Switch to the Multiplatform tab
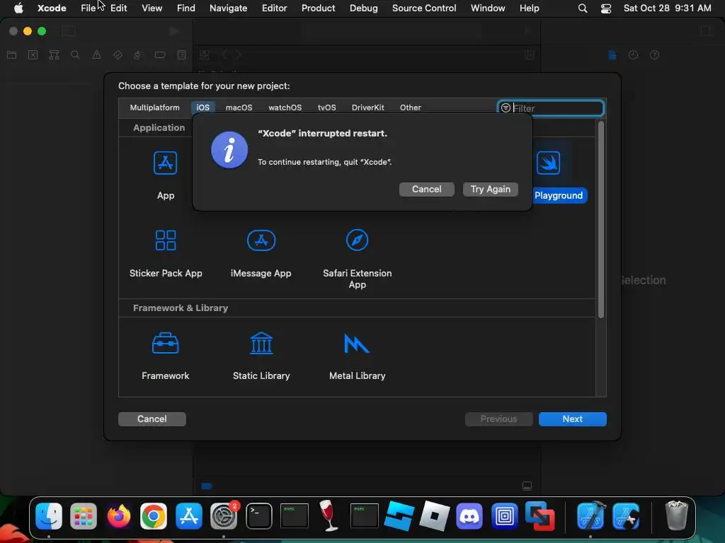Image resolution: width=725 pixels, height=543 pixels. (154, 107)
